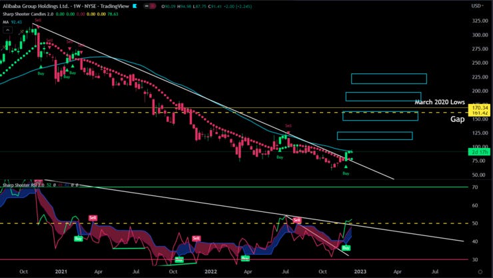493x278 pixels.
Task: Click the RSI scale label 40
Action: [475, 241]
